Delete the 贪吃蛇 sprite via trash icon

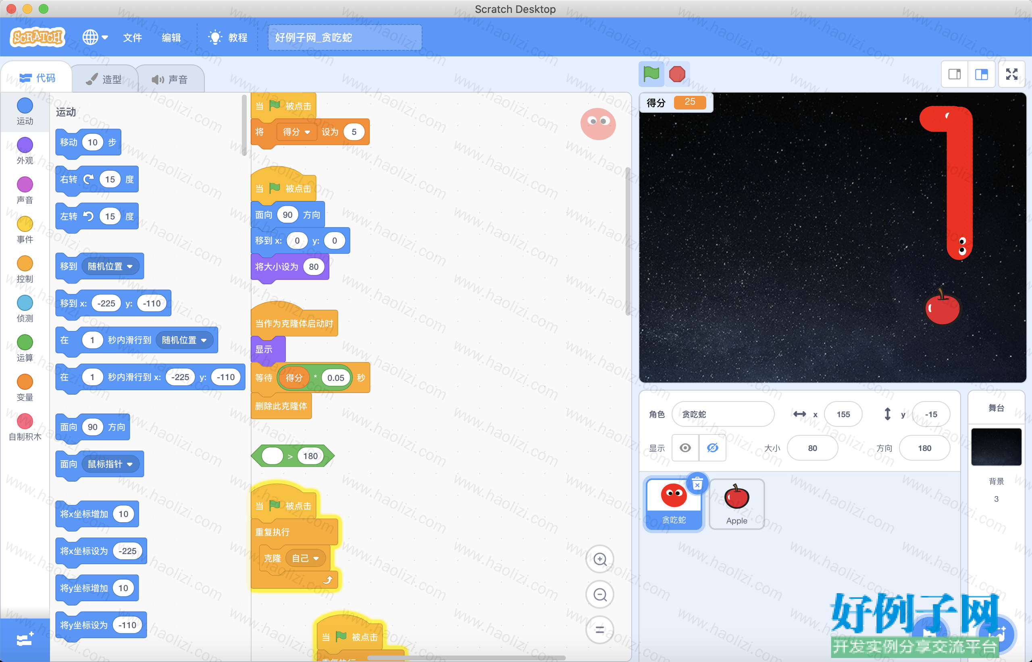697,484
